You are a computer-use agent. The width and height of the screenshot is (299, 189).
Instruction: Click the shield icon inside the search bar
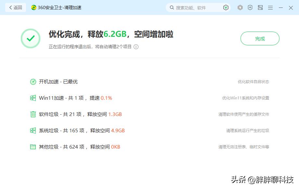tap(226, 7)
